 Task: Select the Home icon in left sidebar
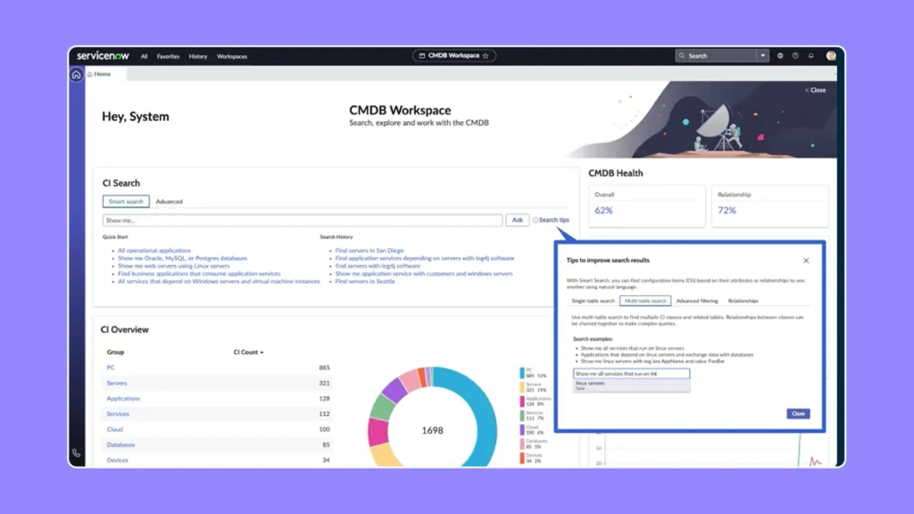78,74
